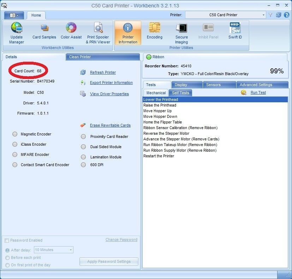Click the MIFARE Encoder indicator
This screenshot has width=292, height=279.
pos(15,154)
